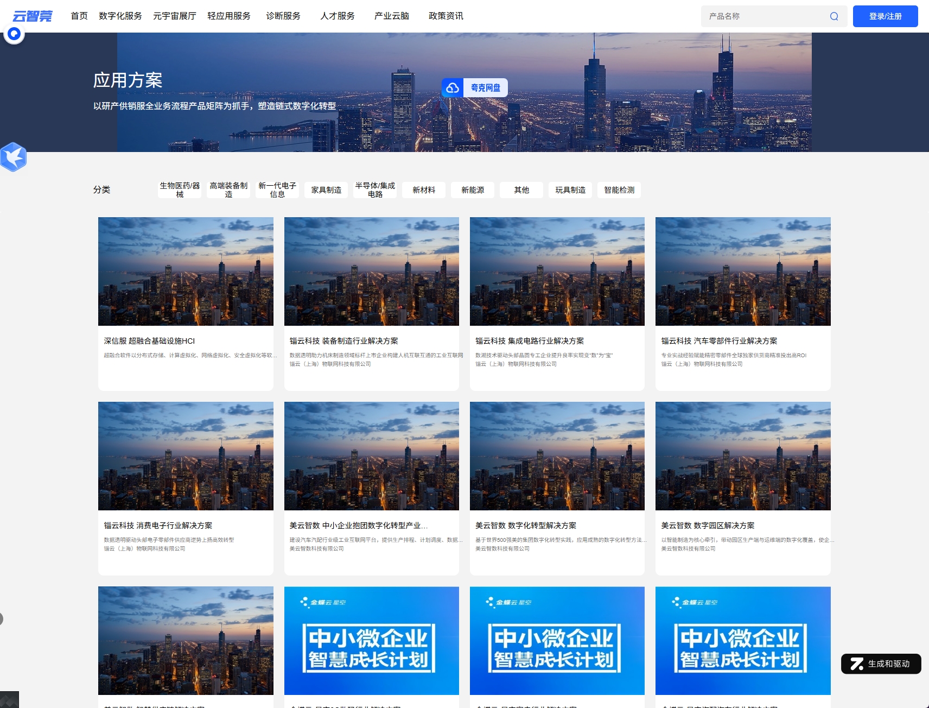Click the 生成和驱动 floating widget
Image resolution: width=929 pixels, height=708 pixels.
[x=880, y=663]
